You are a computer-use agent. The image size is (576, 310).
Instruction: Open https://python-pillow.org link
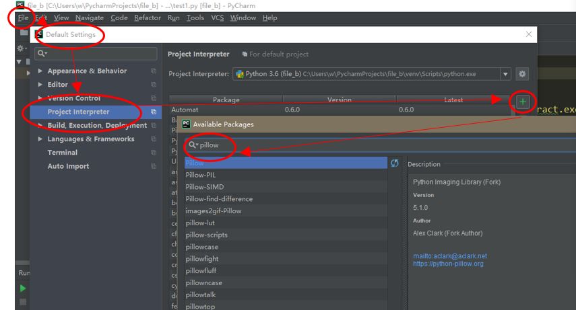(x=448, y=264)
